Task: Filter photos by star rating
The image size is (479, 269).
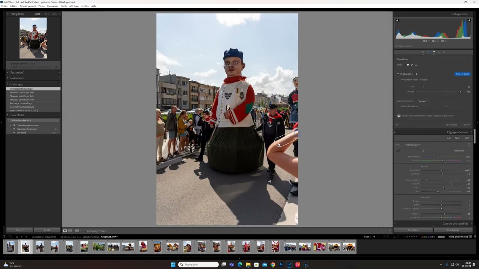Action: [412, 237]
